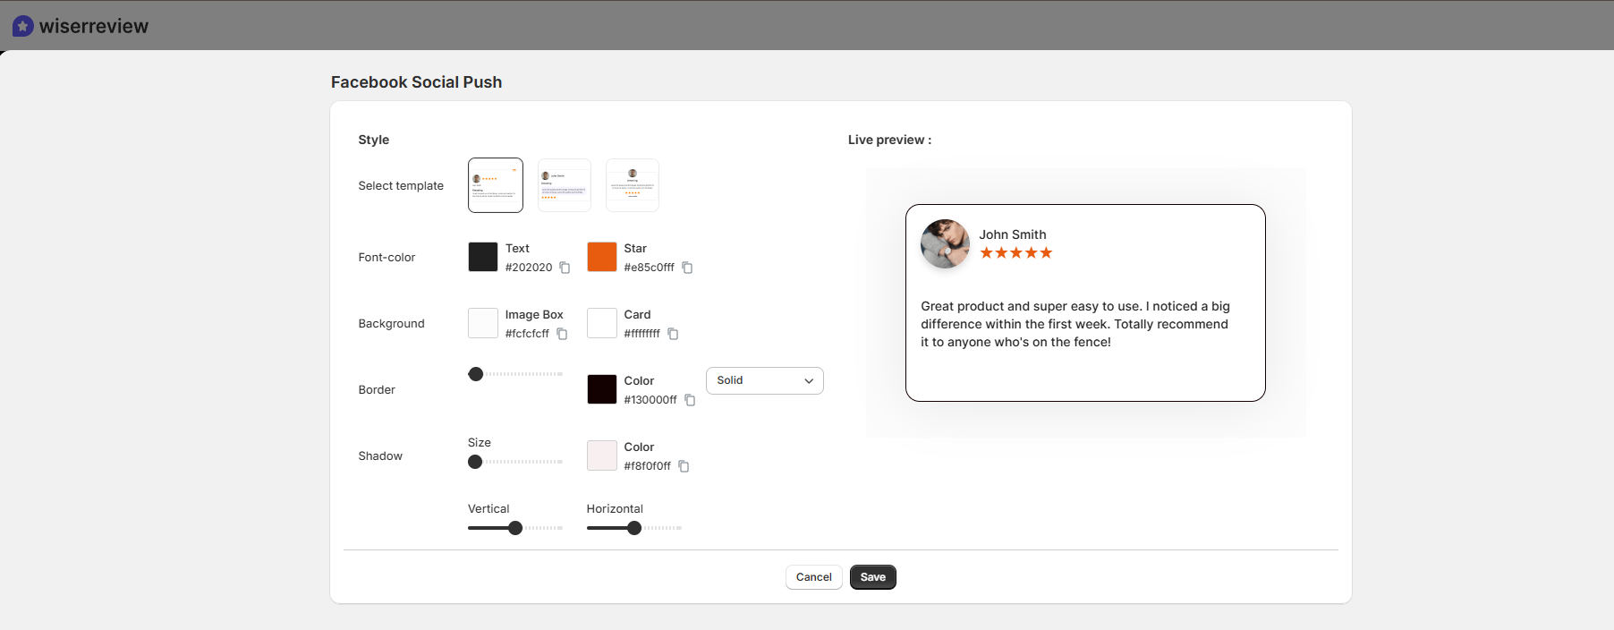Viewport: 1614px width, 630px height.
Task: Click the Border width slider handle
Action: pos(476,374)
